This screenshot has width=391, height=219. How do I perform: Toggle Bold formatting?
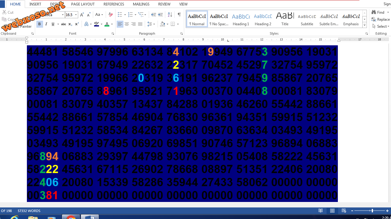click(x=39, y=24)
